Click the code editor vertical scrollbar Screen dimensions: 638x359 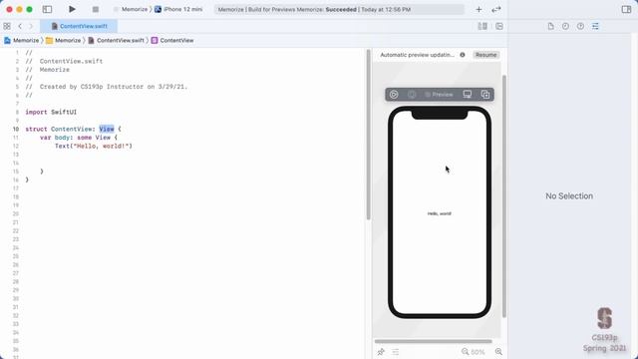point(368,135)
